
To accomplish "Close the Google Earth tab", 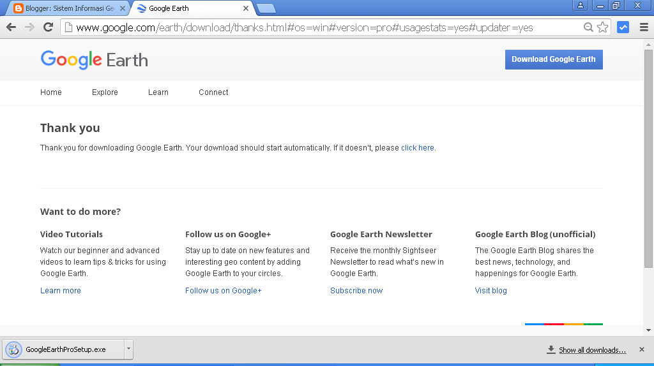I will pos(246,8).
